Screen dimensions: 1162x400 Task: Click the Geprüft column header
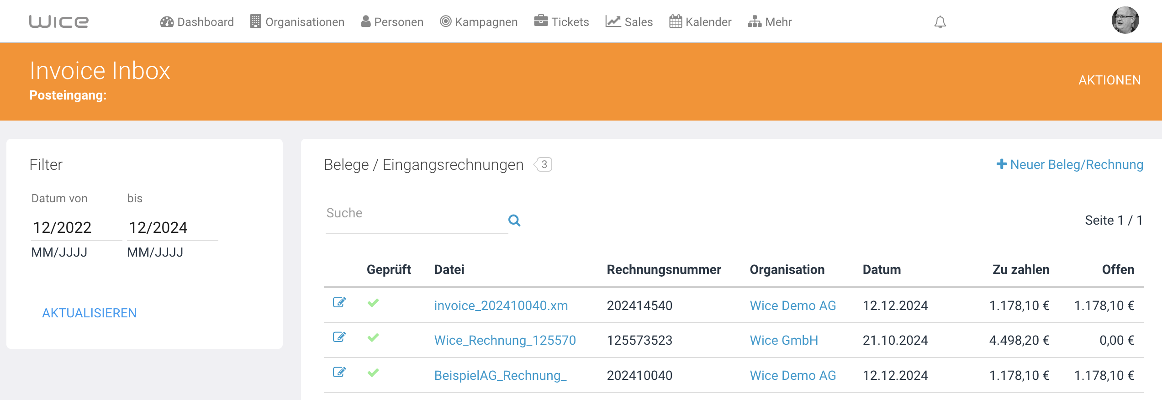coord(389,269)
